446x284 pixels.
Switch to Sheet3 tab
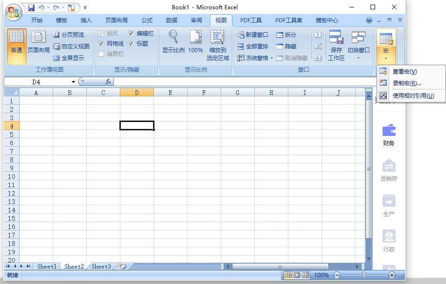coord(101,266)
